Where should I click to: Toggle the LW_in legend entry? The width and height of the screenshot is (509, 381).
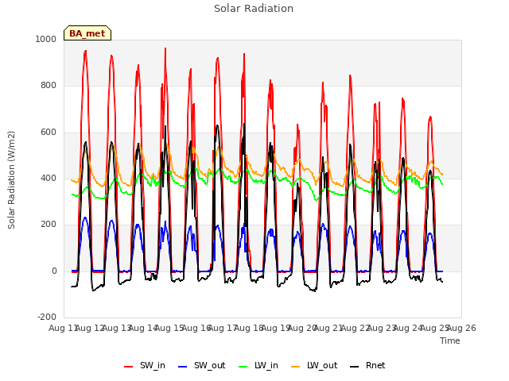click(258, 366)
